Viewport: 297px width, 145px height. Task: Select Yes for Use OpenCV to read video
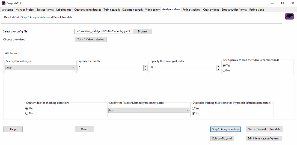(224, 65)
